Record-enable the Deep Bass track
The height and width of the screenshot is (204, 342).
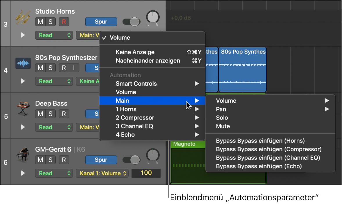(x=64, y=114)
